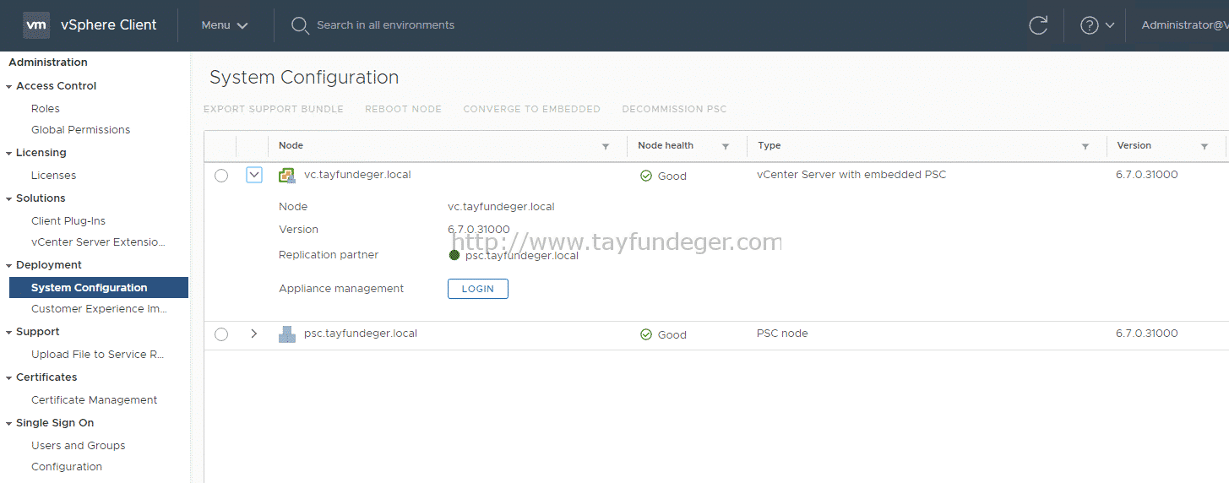The height and width of the screenshot is (483, 1229).
Task: Click the vSphere Client title text
Action: (x=109, y=25)
